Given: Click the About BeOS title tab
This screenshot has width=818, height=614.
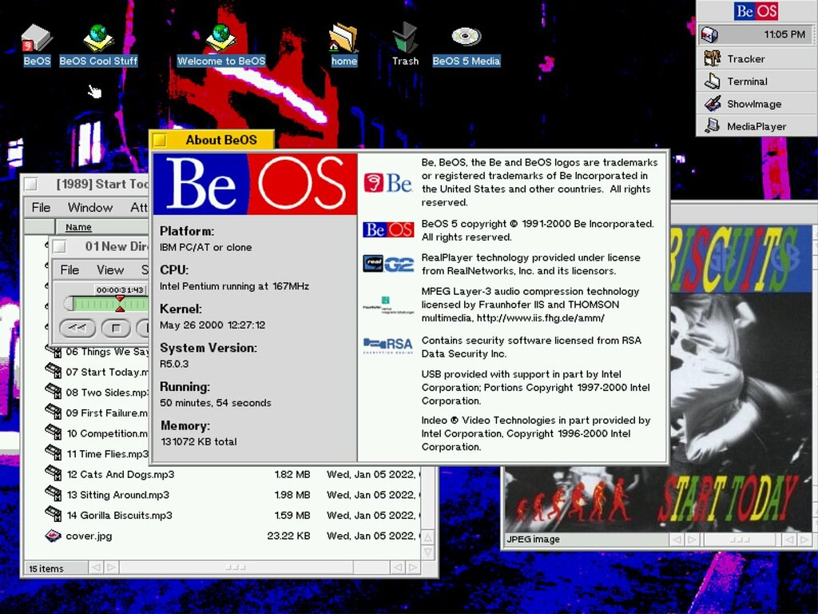Looking at the screenshot, I should pyautogui.click(x=221, y=140).
